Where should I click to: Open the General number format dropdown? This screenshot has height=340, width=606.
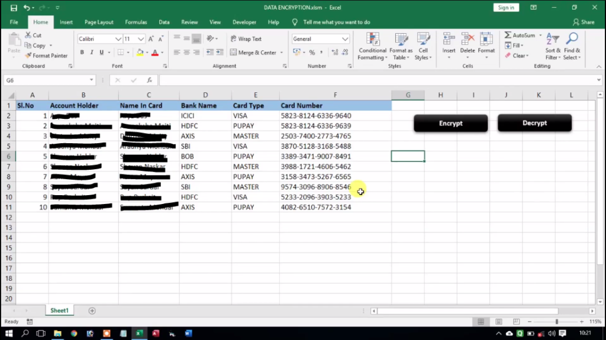[345, 39]
